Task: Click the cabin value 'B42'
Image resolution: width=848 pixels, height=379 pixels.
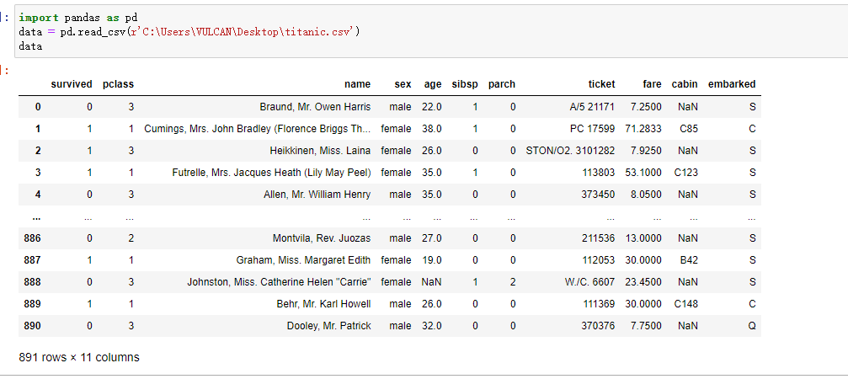Action: [688, 260]
